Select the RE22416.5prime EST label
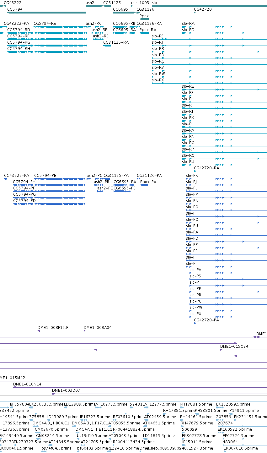The height and width of the screenshot is (453, 267). pos(123,448)
